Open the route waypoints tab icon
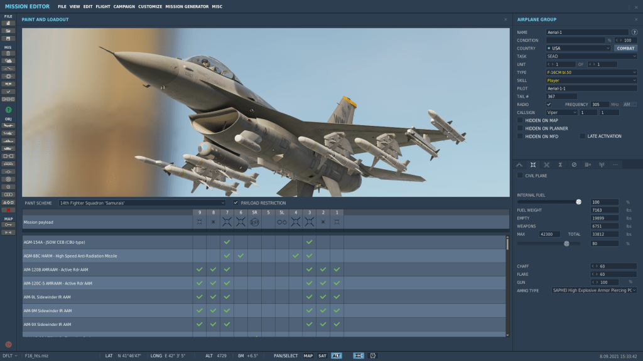The height and width of the screenshot is (361, 643). pos(519,165)
